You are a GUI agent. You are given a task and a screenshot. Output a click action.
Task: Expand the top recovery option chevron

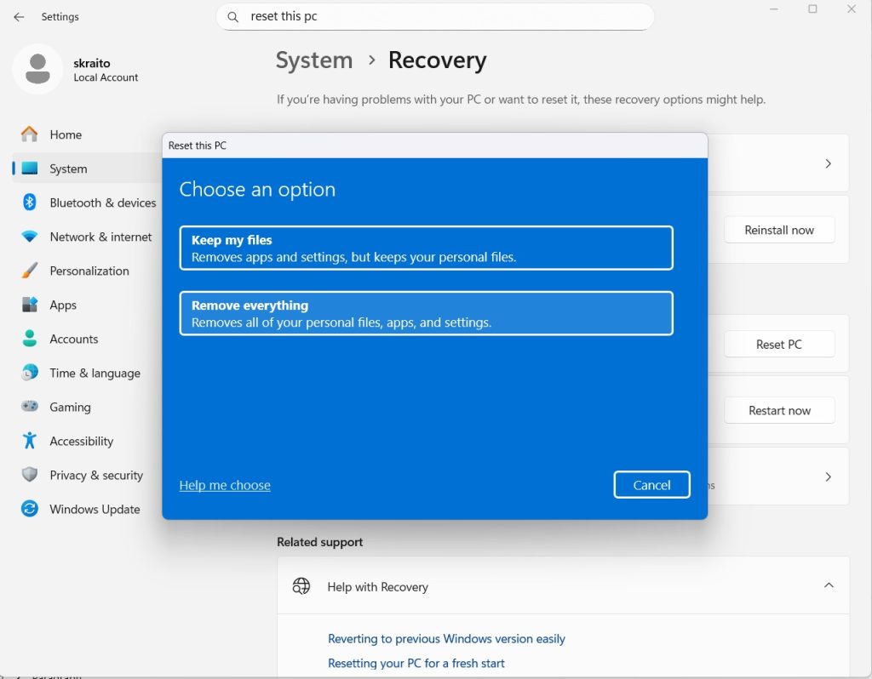828,163
